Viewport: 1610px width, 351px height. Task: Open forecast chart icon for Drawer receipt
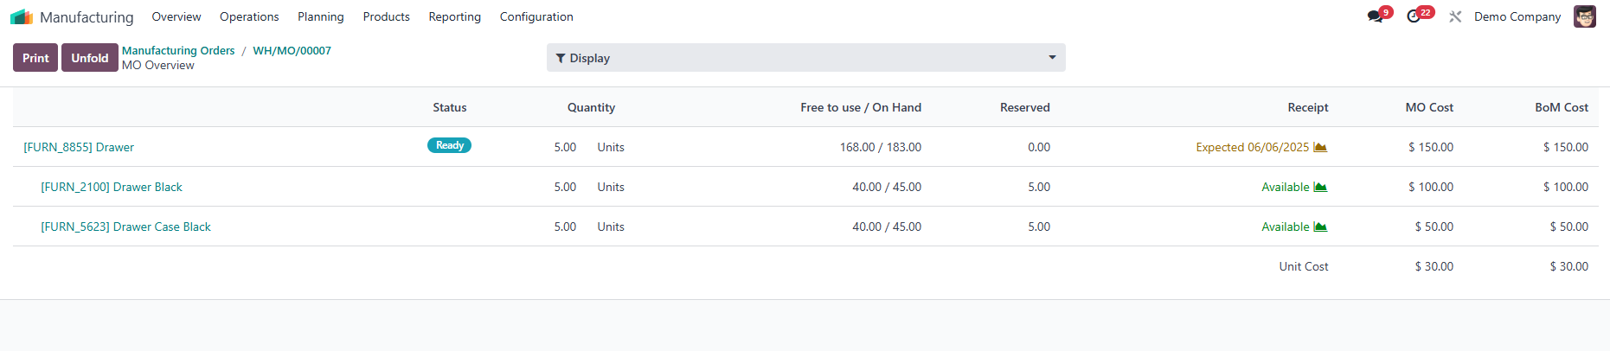(1320, 147)
